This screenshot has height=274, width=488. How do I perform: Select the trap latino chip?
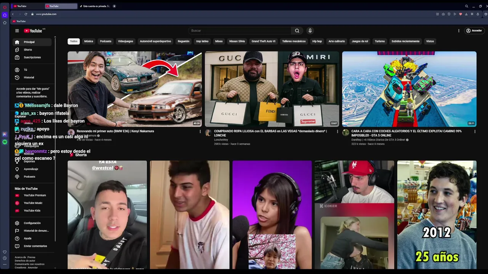[202, 41]
